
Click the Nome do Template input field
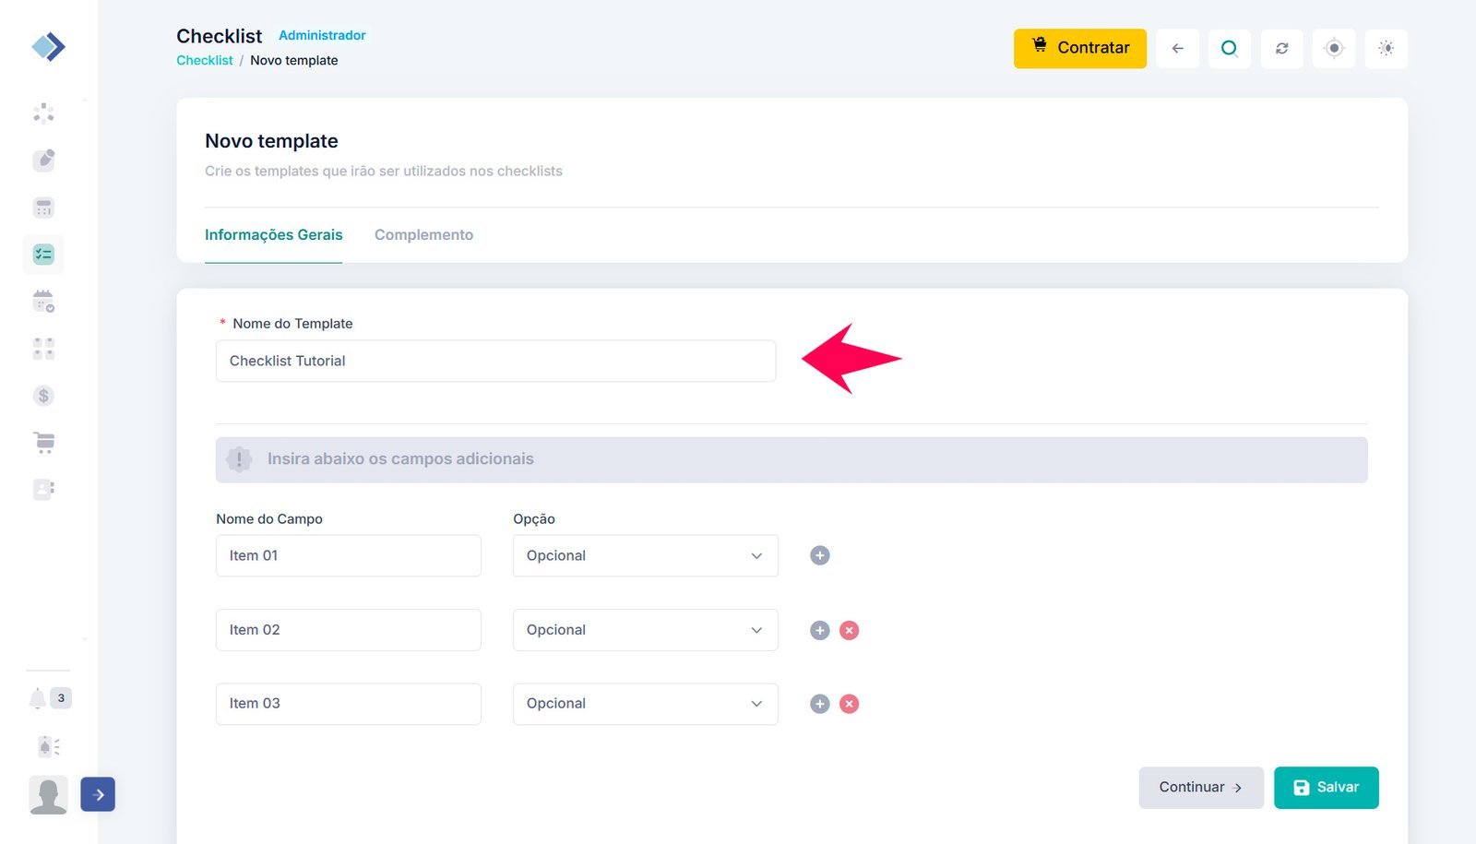point(495,361)
